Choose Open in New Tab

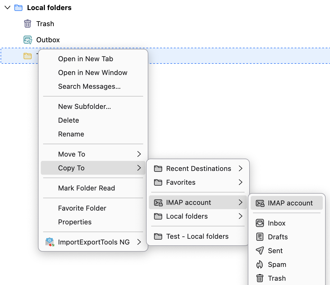(85, 59)
